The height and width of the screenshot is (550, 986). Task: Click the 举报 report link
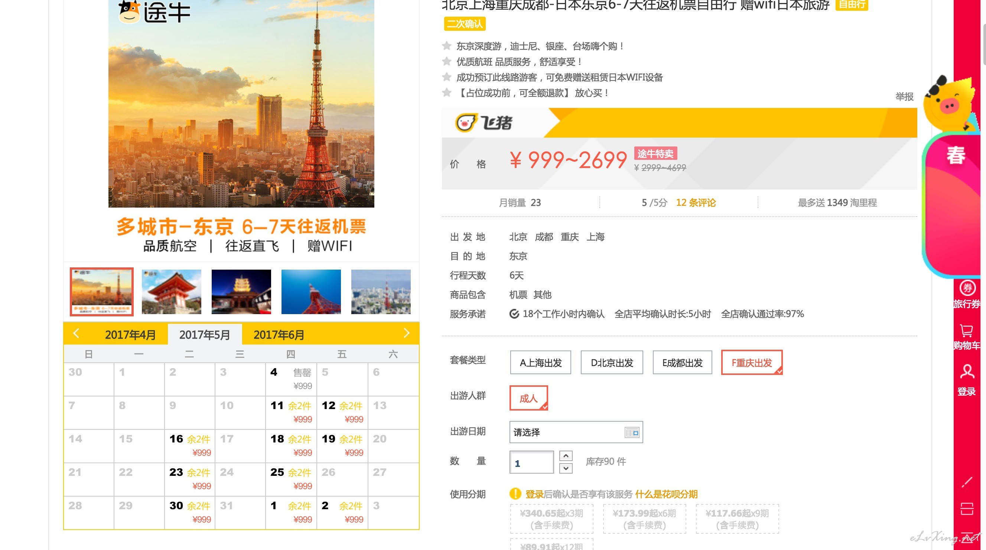(x=904, y=97)
